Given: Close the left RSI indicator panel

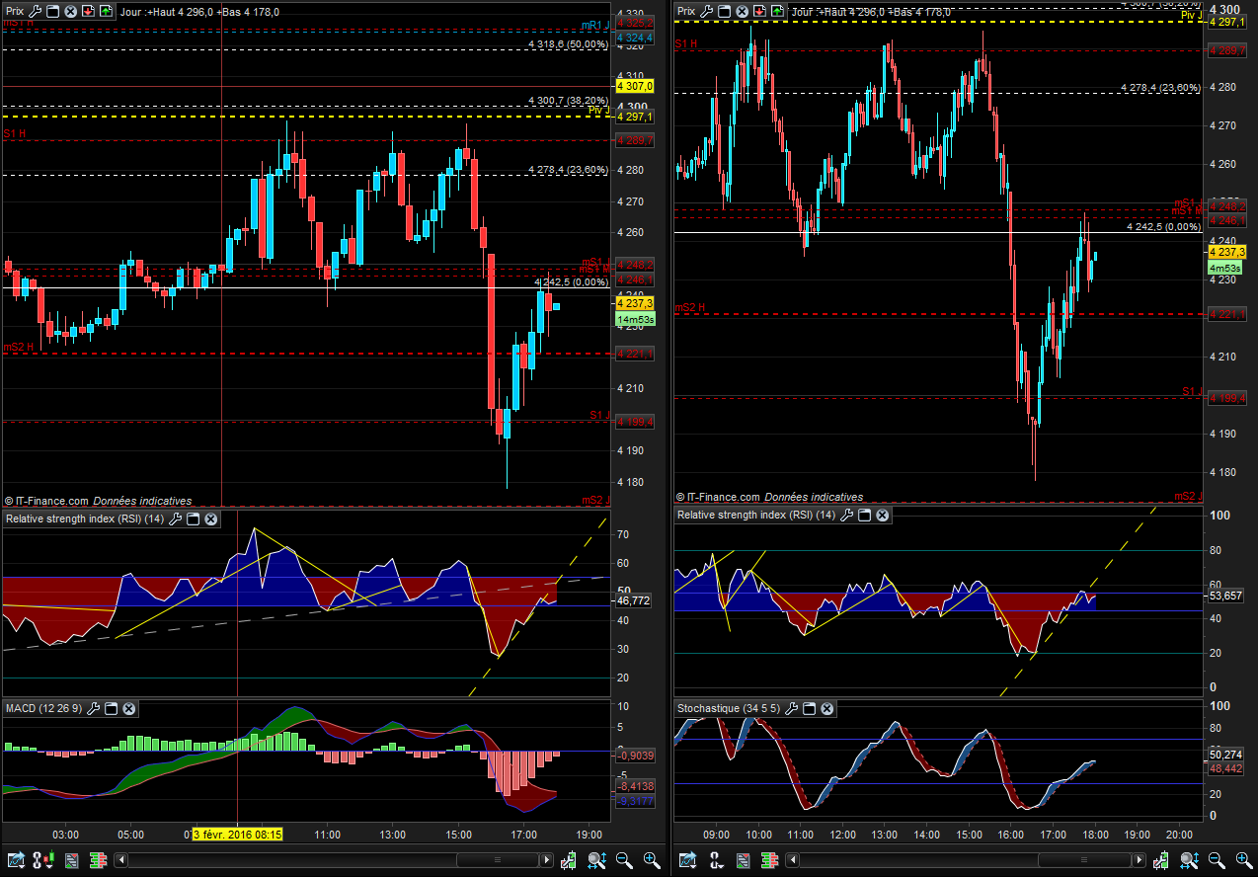Looking at the screenshot, I should pos(211,518).
